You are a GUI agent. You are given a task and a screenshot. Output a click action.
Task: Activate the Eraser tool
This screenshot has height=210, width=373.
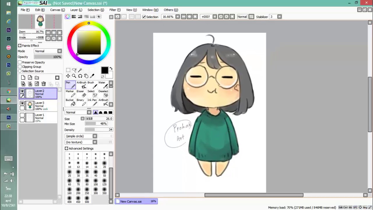pyautogui.click(x=81, y=94)
